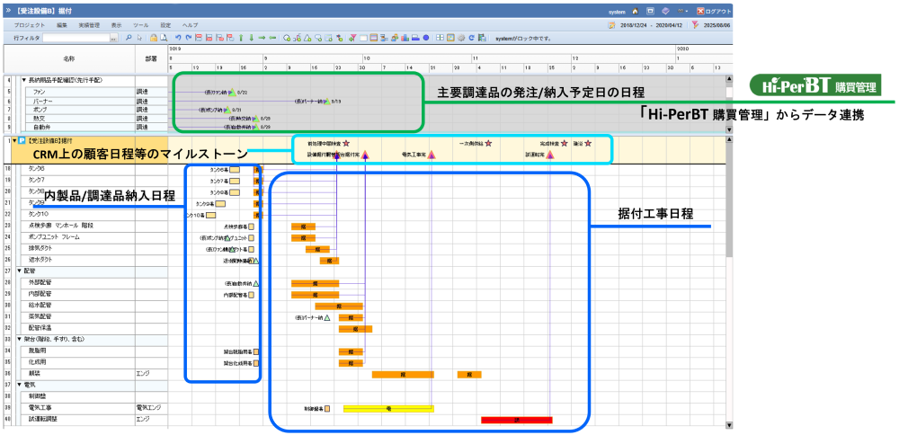The height and width of the screenshot is (435, 899).
Task: Click the undo arrow in the toolbar
Action: 177,39
